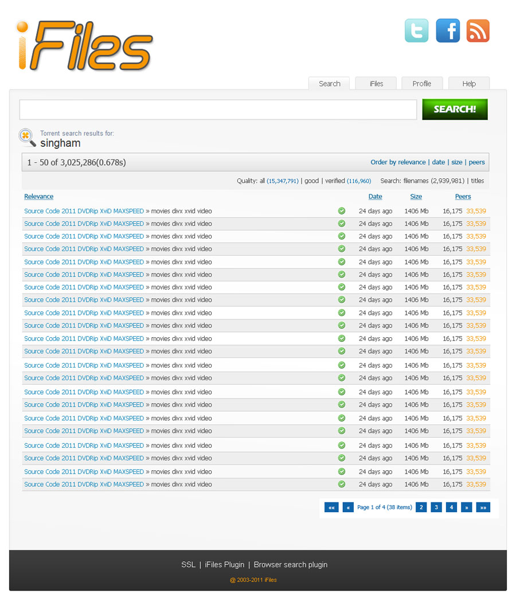
Task: Order results by peers link
Action: [476, 162]
